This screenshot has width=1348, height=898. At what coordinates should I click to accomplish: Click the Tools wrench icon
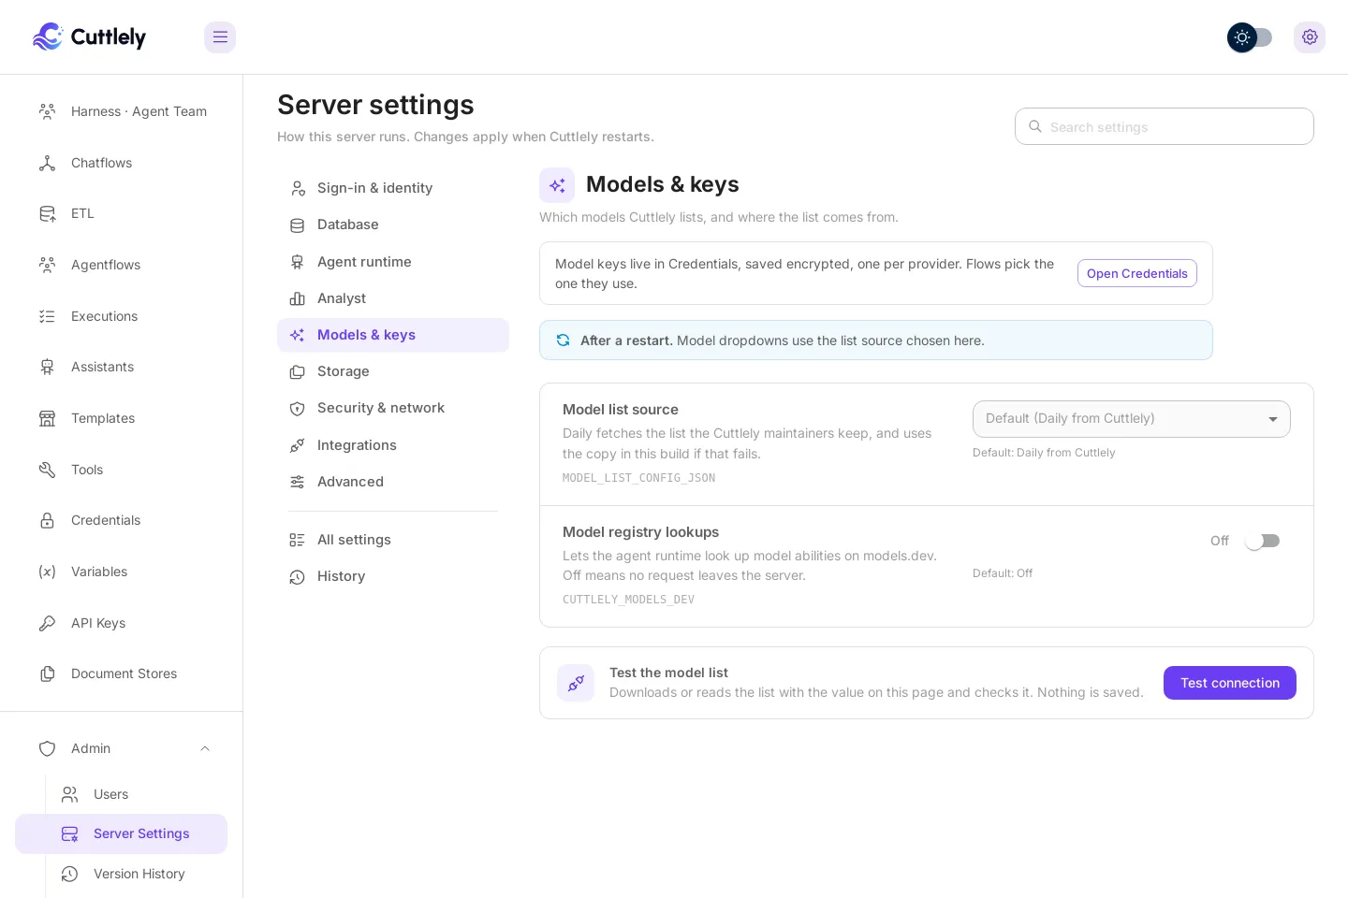tap(47, 470)
